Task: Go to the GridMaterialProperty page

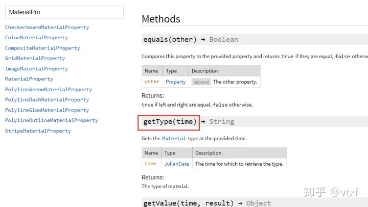Action: coord(35,58)
